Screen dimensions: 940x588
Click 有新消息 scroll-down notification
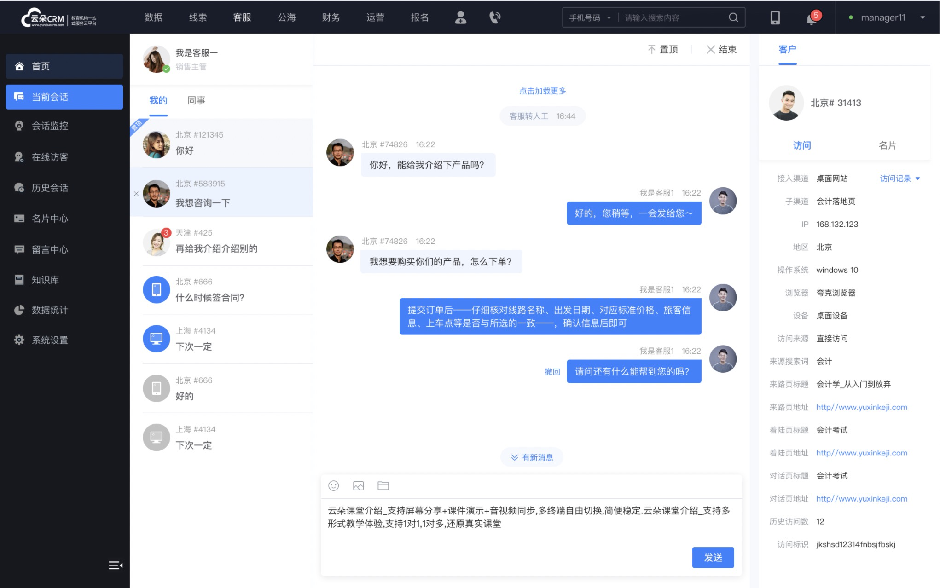(533, 456)
